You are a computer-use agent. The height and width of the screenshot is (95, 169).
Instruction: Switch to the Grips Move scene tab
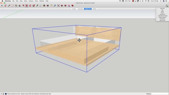80,9
